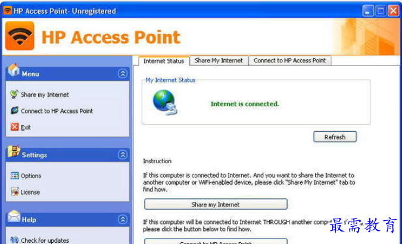Click the Settings folder icon
Image resolution: width=402 pixels, height=244 pixels.
14,151
